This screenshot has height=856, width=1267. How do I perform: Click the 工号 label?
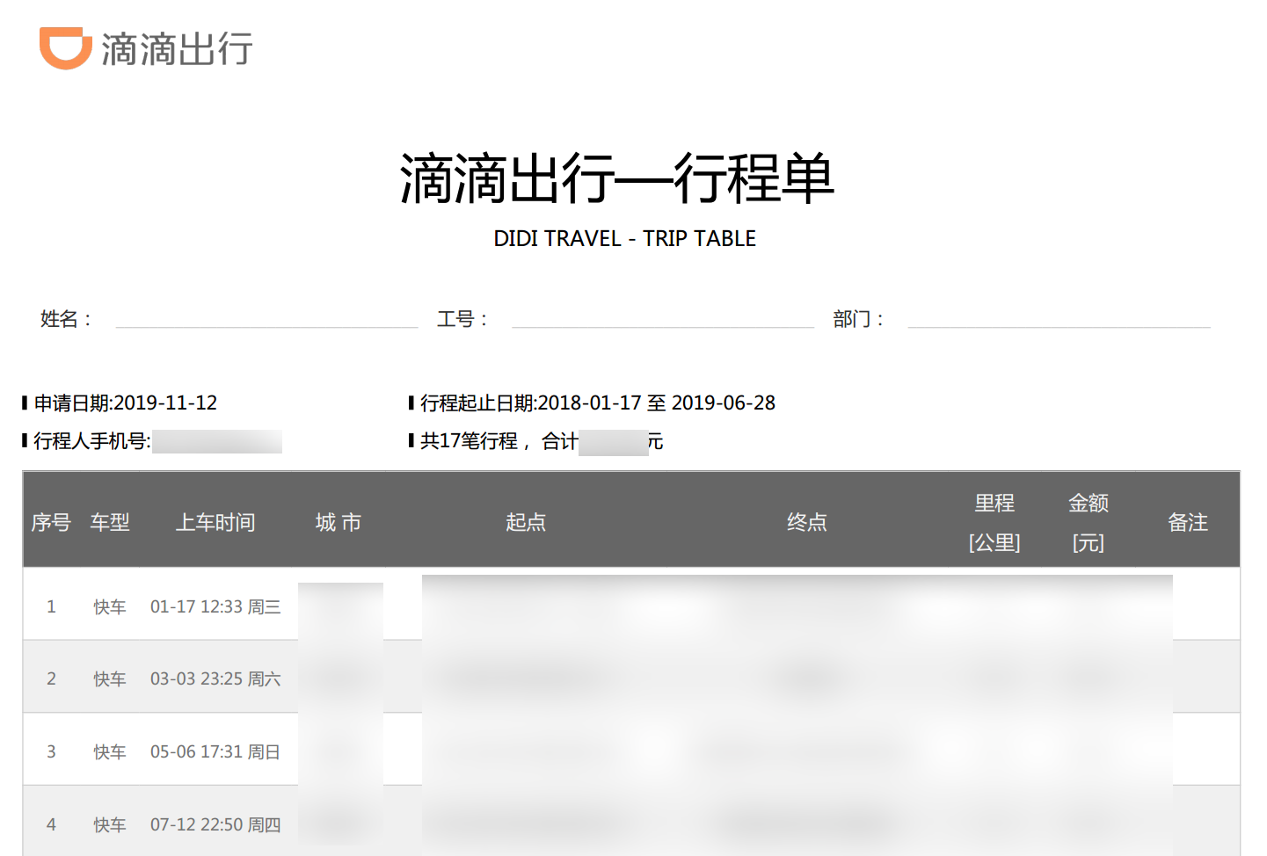pos(462,319)
